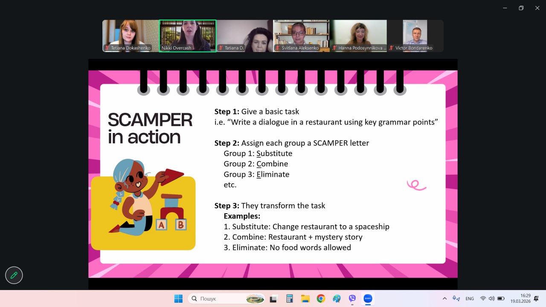This screenshot has width=546, height=307.
Task: Click Svitlana Aleksenko's video tile
Action: tap(301, 36)
